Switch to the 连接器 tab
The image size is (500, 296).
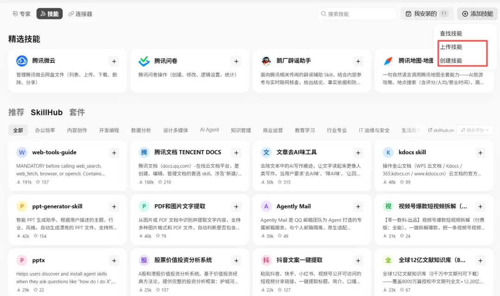(x=81, y=14)
